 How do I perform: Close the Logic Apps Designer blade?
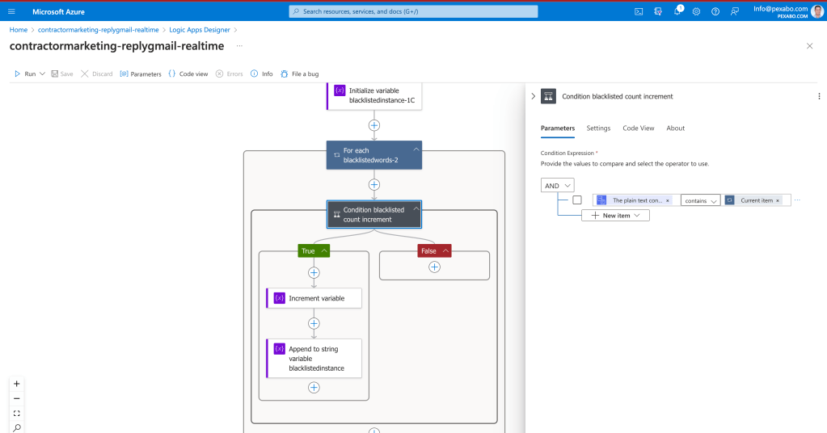coord(809,46)
